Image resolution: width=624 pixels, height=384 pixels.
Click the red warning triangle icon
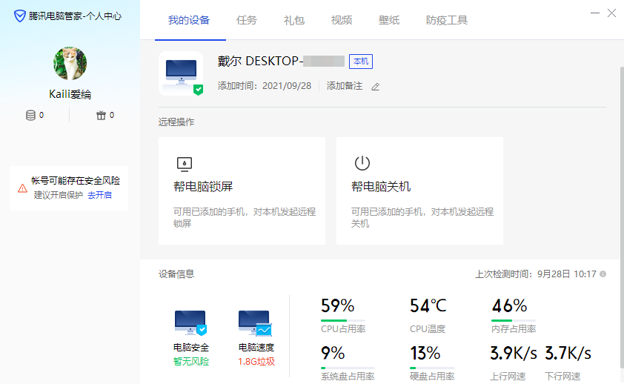click(x=23, y=188)
